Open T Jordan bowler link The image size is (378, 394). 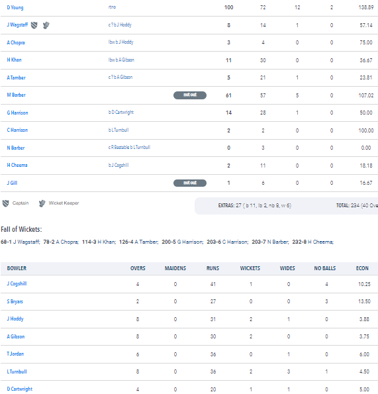tap(15, 354)
